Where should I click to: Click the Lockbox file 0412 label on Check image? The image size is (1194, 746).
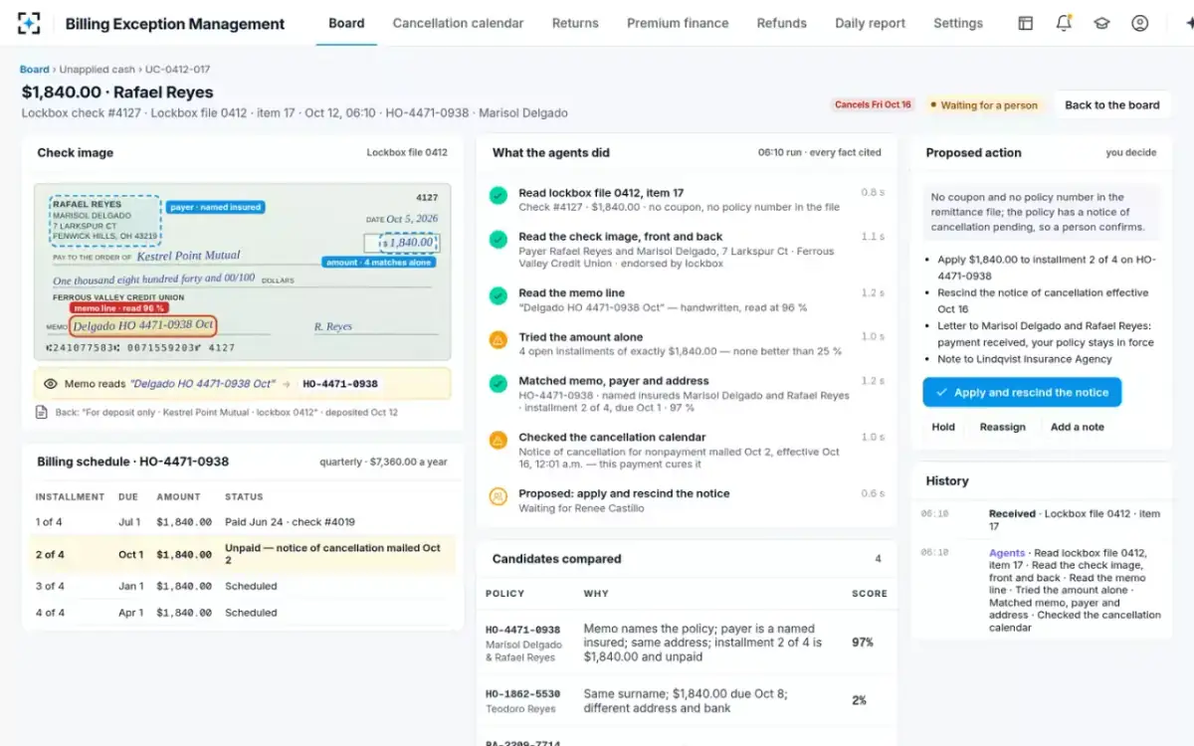407,152
